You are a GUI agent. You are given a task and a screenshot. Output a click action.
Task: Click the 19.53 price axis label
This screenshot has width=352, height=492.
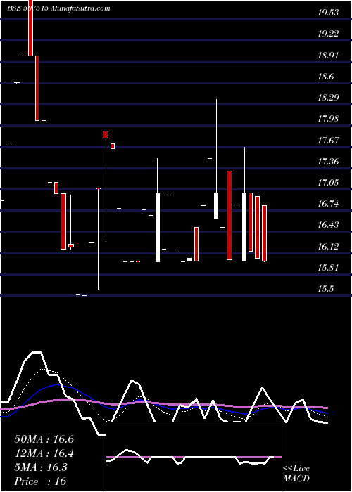click(328, 13)
